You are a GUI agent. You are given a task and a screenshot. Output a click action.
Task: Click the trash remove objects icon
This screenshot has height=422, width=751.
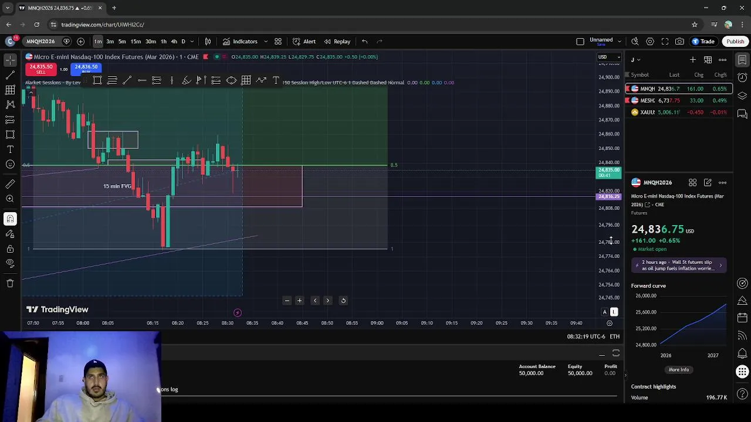coord(10,283)
